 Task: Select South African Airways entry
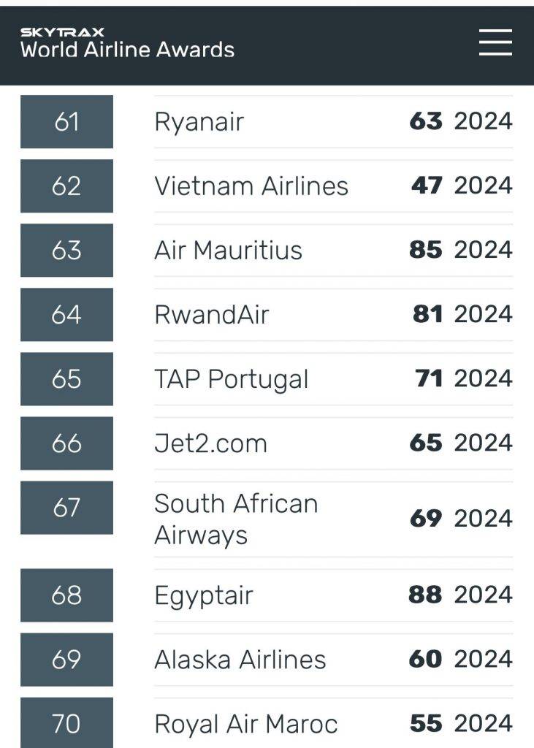[236, 519]
